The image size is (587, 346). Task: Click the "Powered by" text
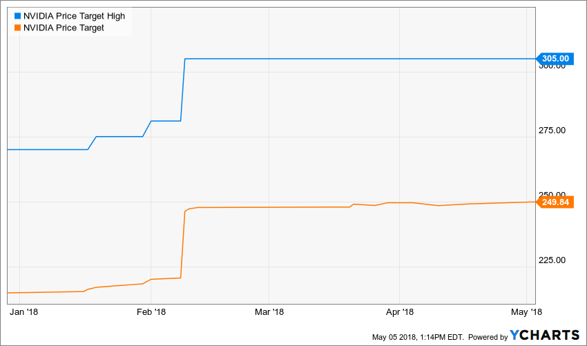pyautogui.click(x=488, y=337)
